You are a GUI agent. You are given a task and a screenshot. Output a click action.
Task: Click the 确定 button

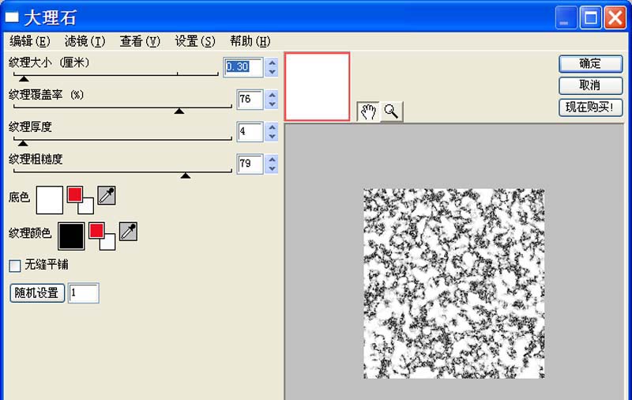click(590, 64)
